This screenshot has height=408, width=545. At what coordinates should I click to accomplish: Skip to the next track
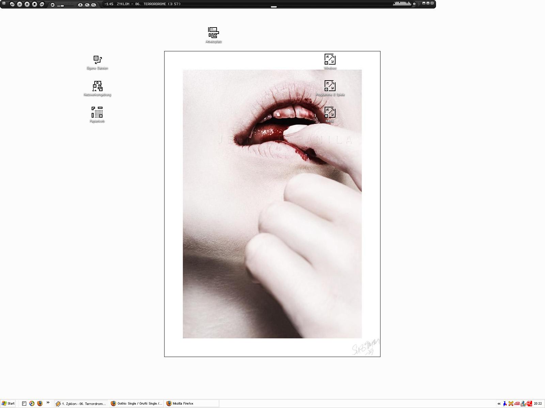point(42,4)
